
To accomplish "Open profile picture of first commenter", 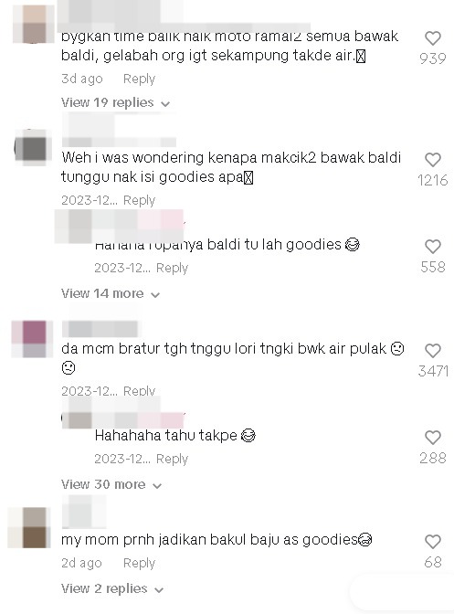I will click(x=34, y=24).
